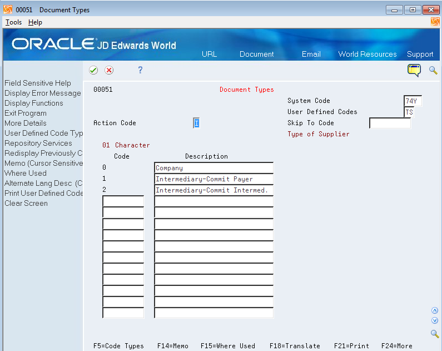Close the Document Types window
Image resolution: width=442 pixels, height=351 pixels.
tap(431, 10)
